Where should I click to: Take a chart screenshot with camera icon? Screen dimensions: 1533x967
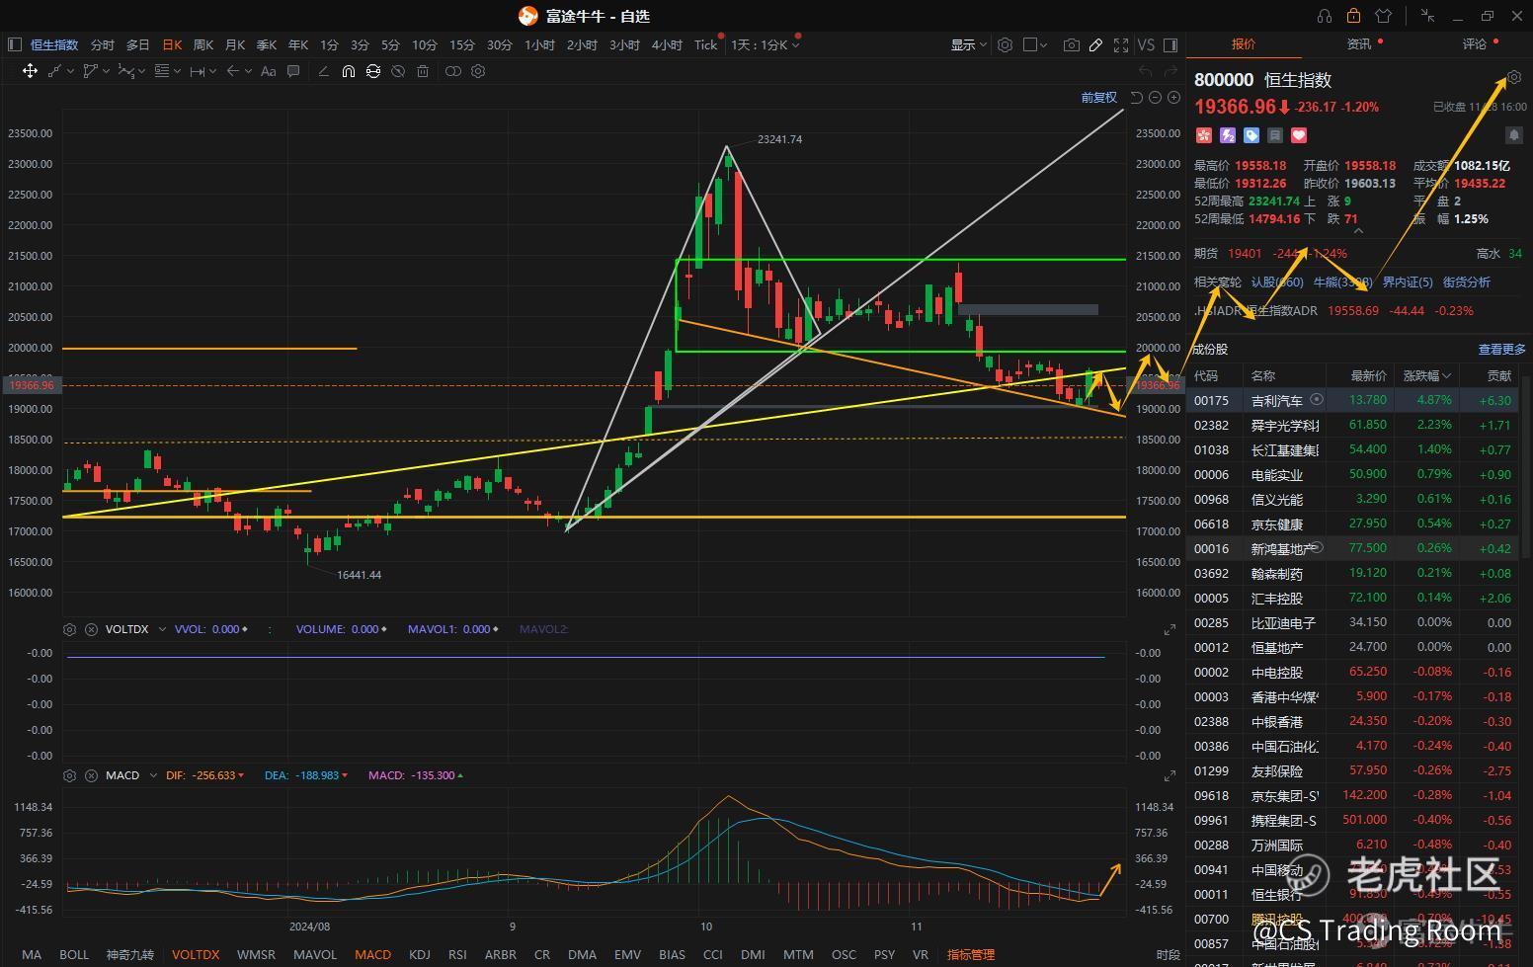pyautogui.click(x=1071, y=44)
